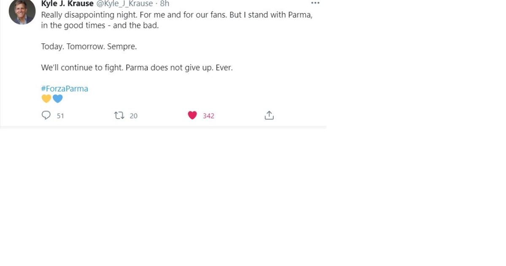This screenshot has width=506, height=266.
Task: Click the reply count 51
Action: coord(60,116)
